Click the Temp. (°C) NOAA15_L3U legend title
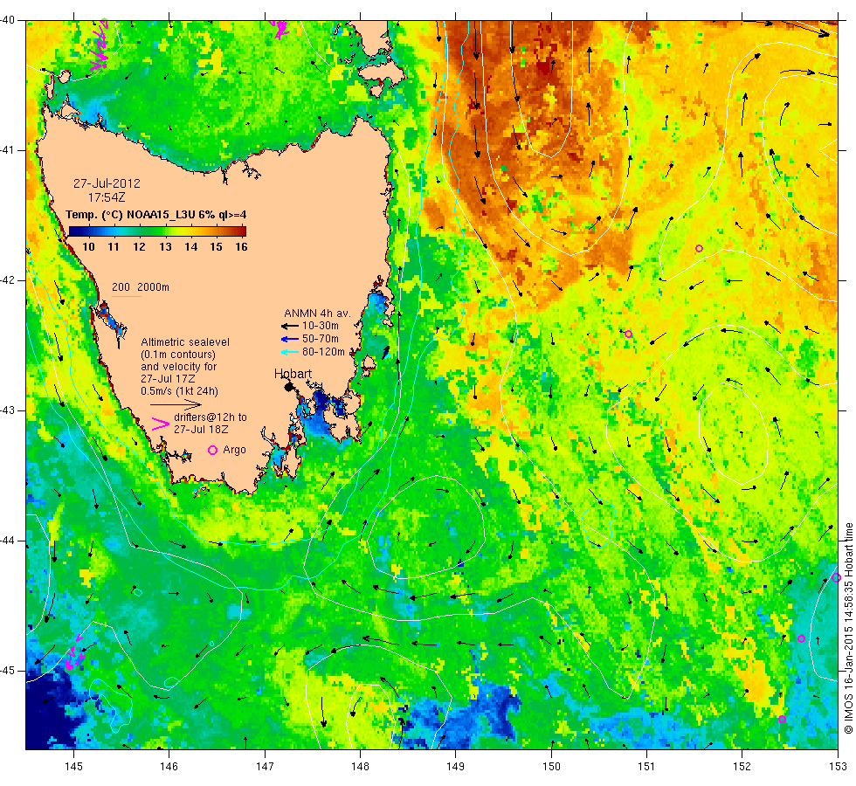The height and width of the screenshot is (786, 856). click(155, 215)
